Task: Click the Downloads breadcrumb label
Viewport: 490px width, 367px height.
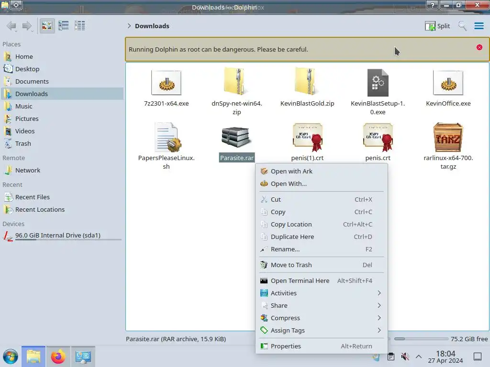Action: click(152, 26)
